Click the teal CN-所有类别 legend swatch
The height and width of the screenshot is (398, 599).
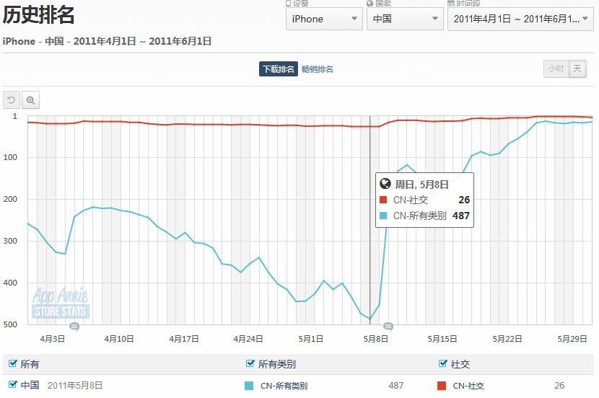250,386
